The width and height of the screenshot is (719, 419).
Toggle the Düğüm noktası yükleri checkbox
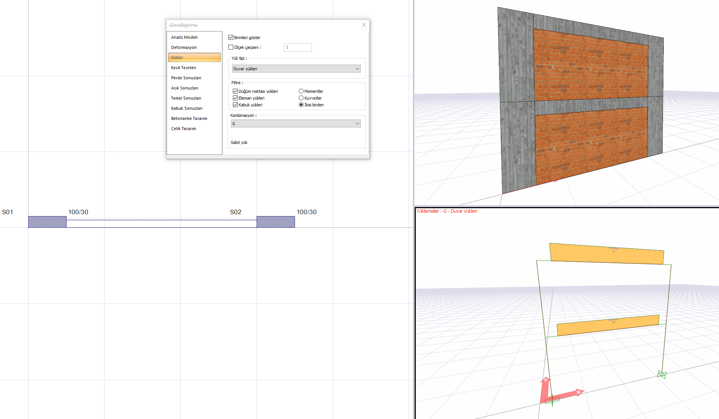tap(235, 91)
